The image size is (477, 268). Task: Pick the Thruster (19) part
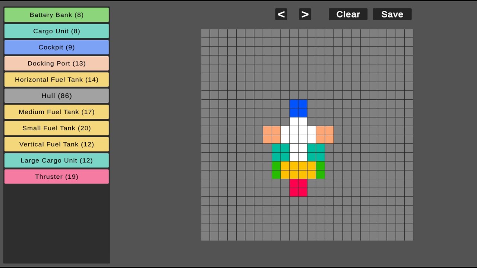coord(57,176)
